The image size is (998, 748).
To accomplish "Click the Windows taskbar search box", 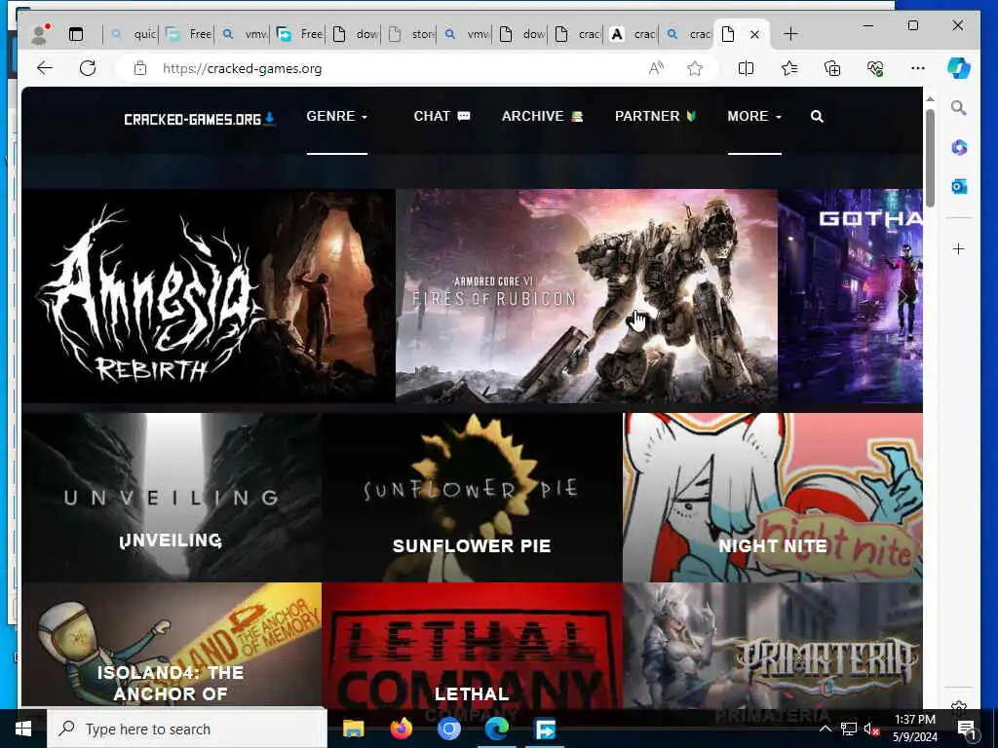I will pyautogui.click(x=187, y=729).
